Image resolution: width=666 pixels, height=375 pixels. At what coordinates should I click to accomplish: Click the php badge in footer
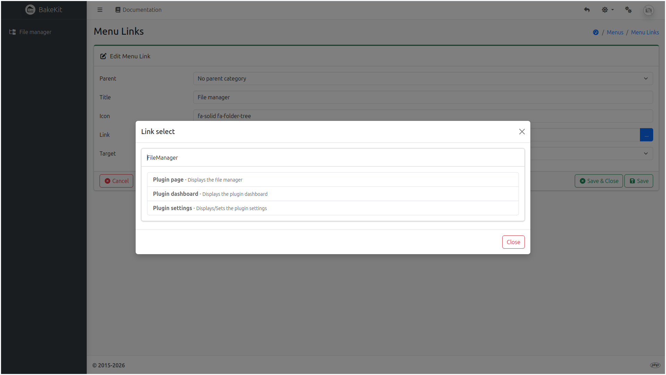[x=655, y=365]
